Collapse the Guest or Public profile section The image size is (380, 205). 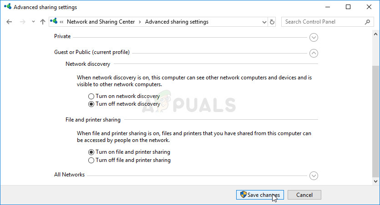click(x=313, y=53)
